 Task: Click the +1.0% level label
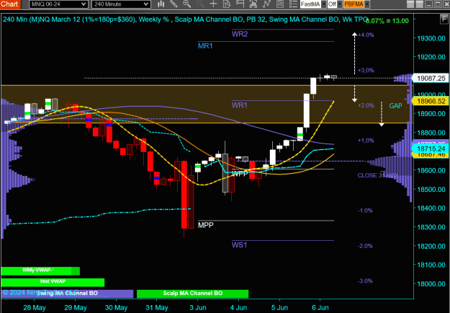pos(366,141)
